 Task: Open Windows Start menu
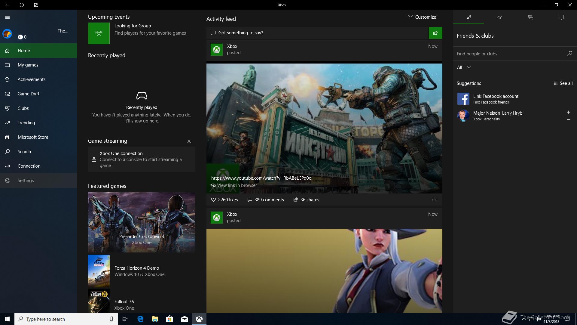point(7,319)
